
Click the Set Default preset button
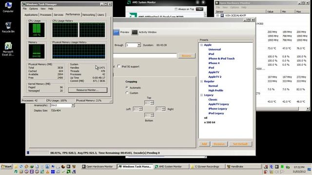(240, 144)
